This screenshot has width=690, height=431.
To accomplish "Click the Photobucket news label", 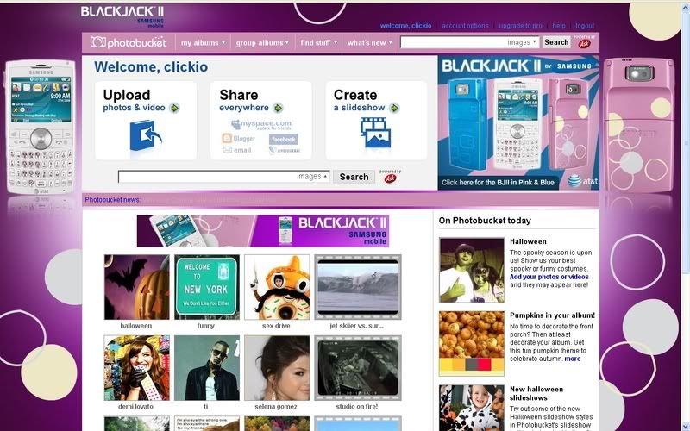I will [x=113, y=200].
